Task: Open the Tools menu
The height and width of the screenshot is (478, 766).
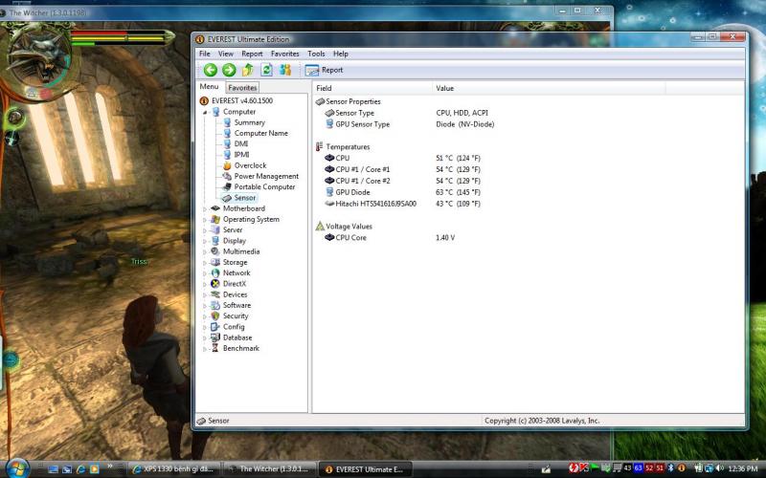Action: click(316, 54)
